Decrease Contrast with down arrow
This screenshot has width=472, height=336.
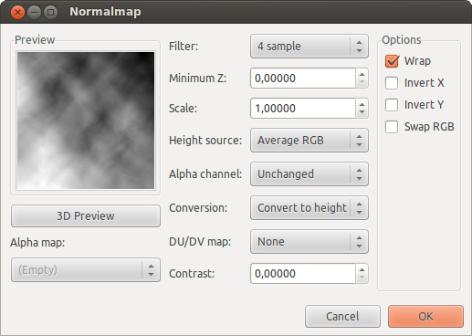click(362, 278)
